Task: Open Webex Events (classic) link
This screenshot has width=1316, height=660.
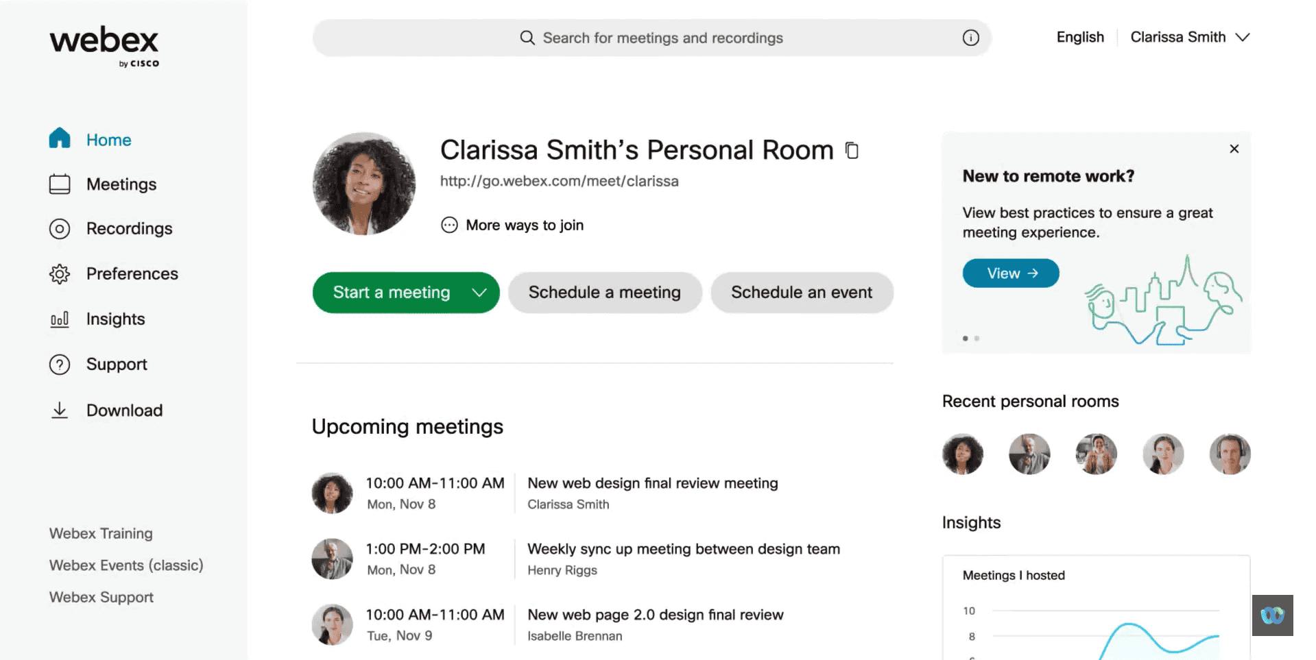Action: 126,565
